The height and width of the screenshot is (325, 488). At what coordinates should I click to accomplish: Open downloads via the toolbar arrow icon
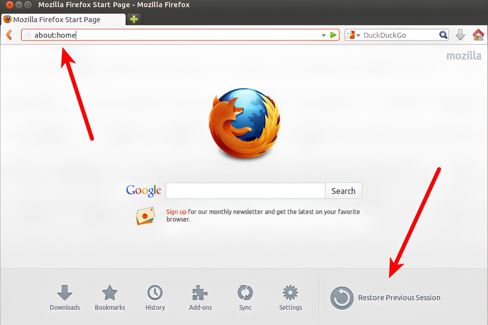460,35
